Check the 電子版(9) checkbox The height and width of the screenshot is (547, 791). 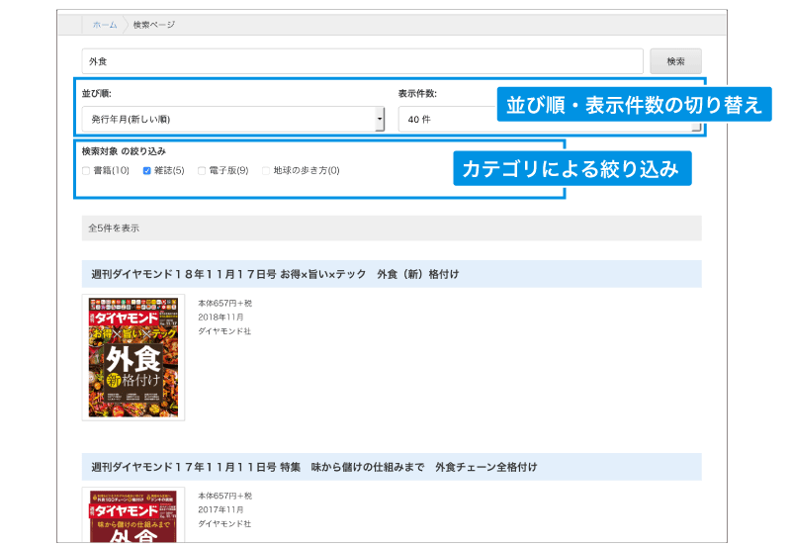pyautogui.click(x=202, y=171)
